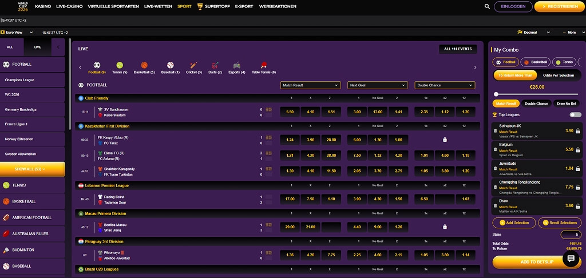Click the Supertopf trophy icon
This screenshot has width=586, height=278.
click(x=200, y=6)
